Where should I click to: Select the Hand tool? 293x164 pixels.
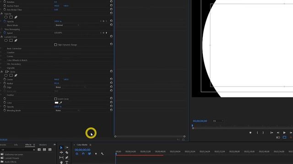(61, 162)
